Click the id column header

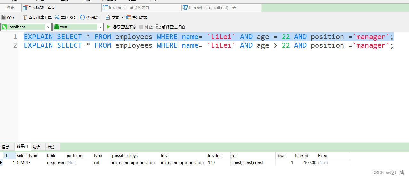click(x=9, y=156)
